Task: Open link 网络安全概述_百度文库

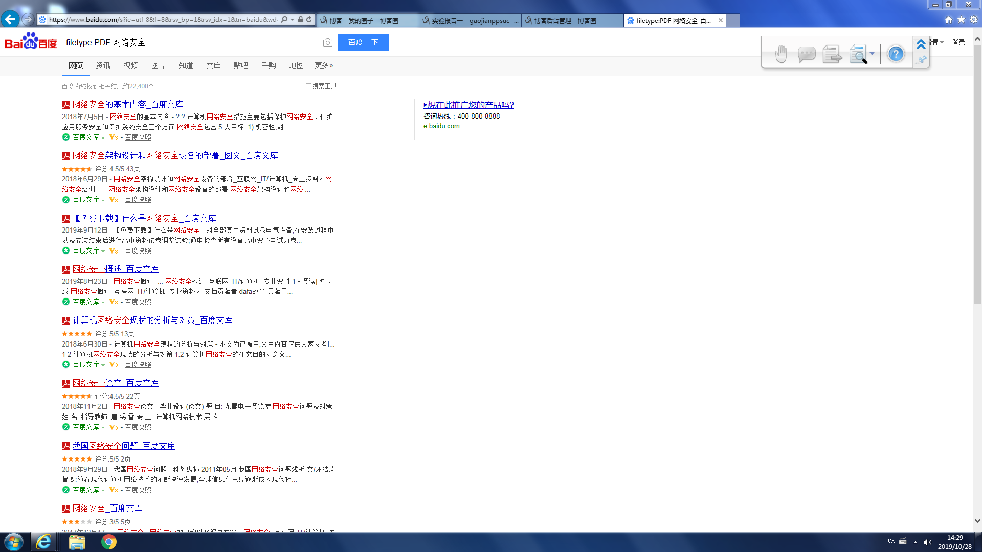Action: pyautogui.click(x=116, y=269)
